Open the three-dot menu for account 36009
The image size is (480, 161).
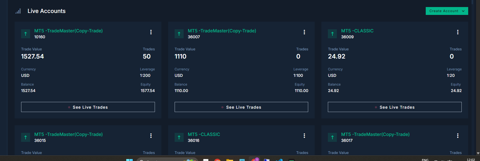click(x=458, y=32)
